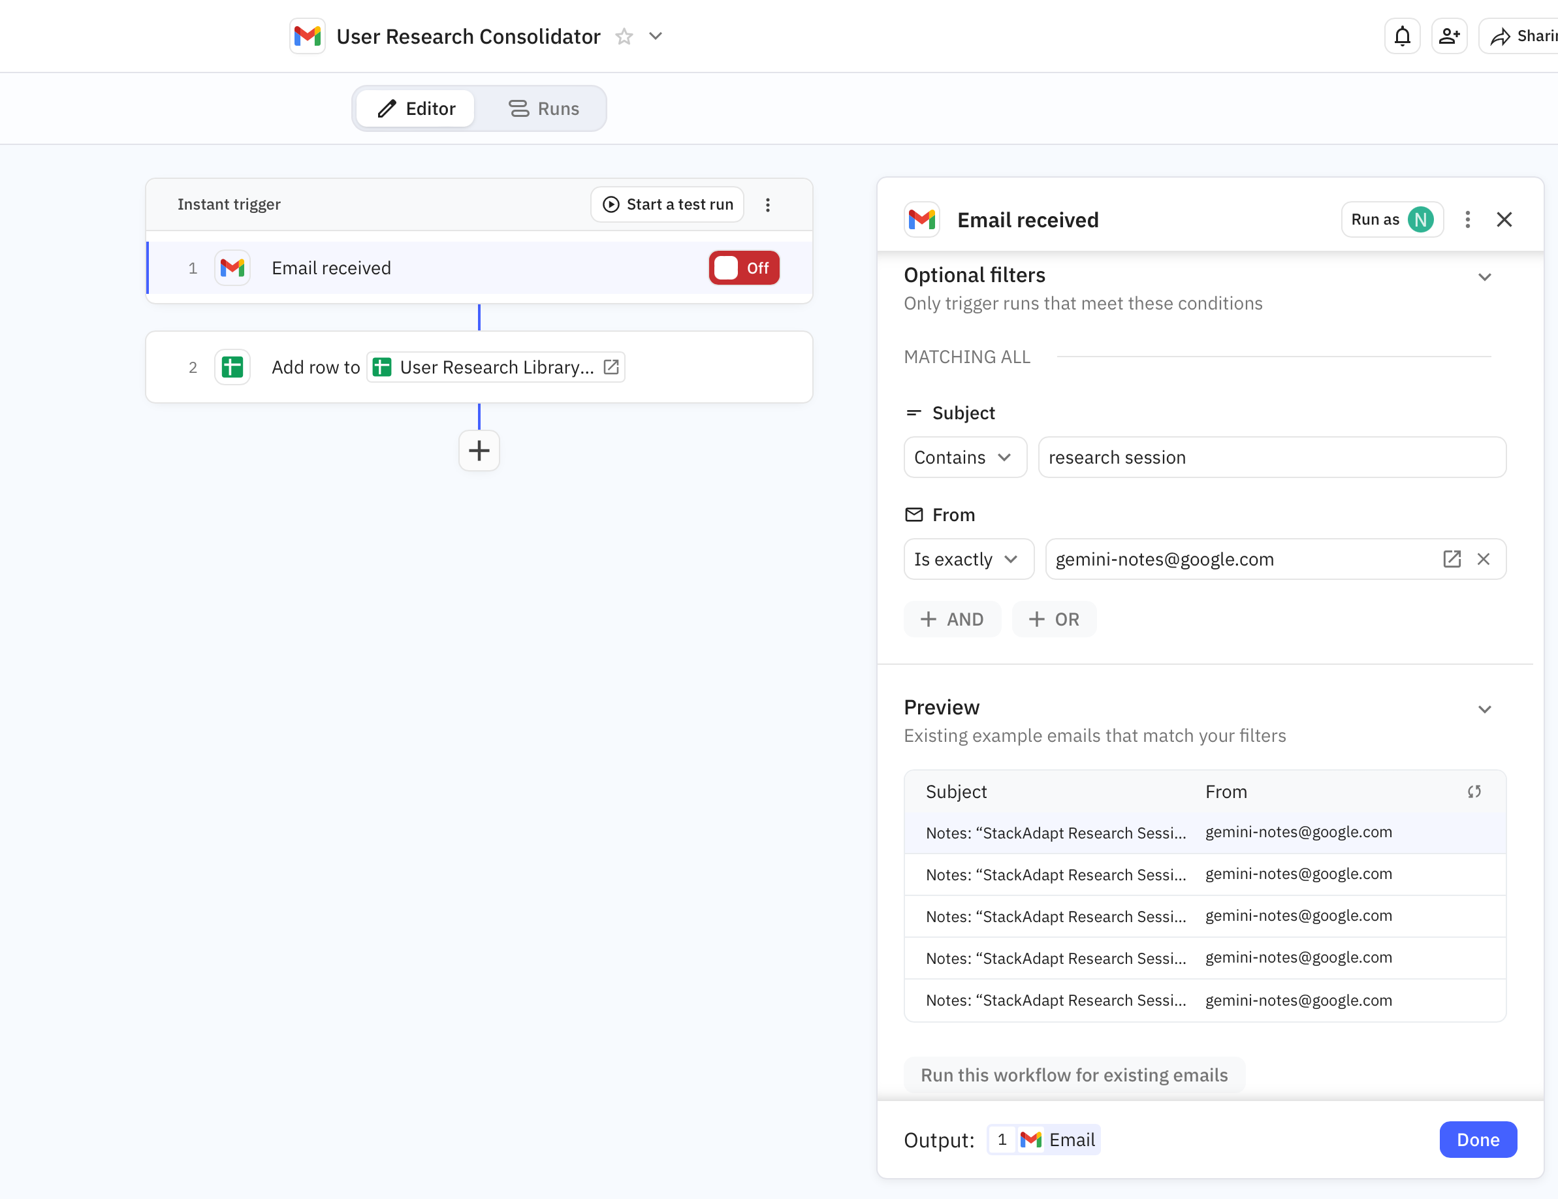Click the add collaborator person icon
Viewport: 1558px width, 1199px height.
coord(1449,36)
